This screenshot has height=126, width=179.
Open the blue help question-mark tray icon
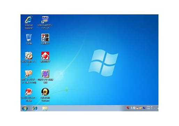coord(144,108)
